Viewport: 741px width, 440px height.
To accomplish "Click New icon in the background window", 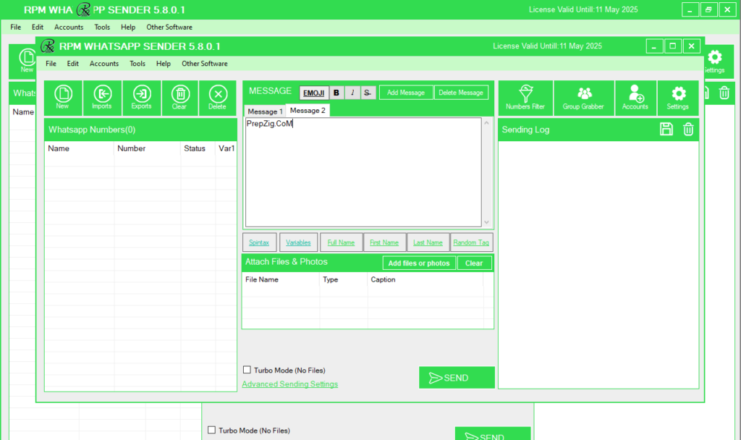I will point(27,62).
